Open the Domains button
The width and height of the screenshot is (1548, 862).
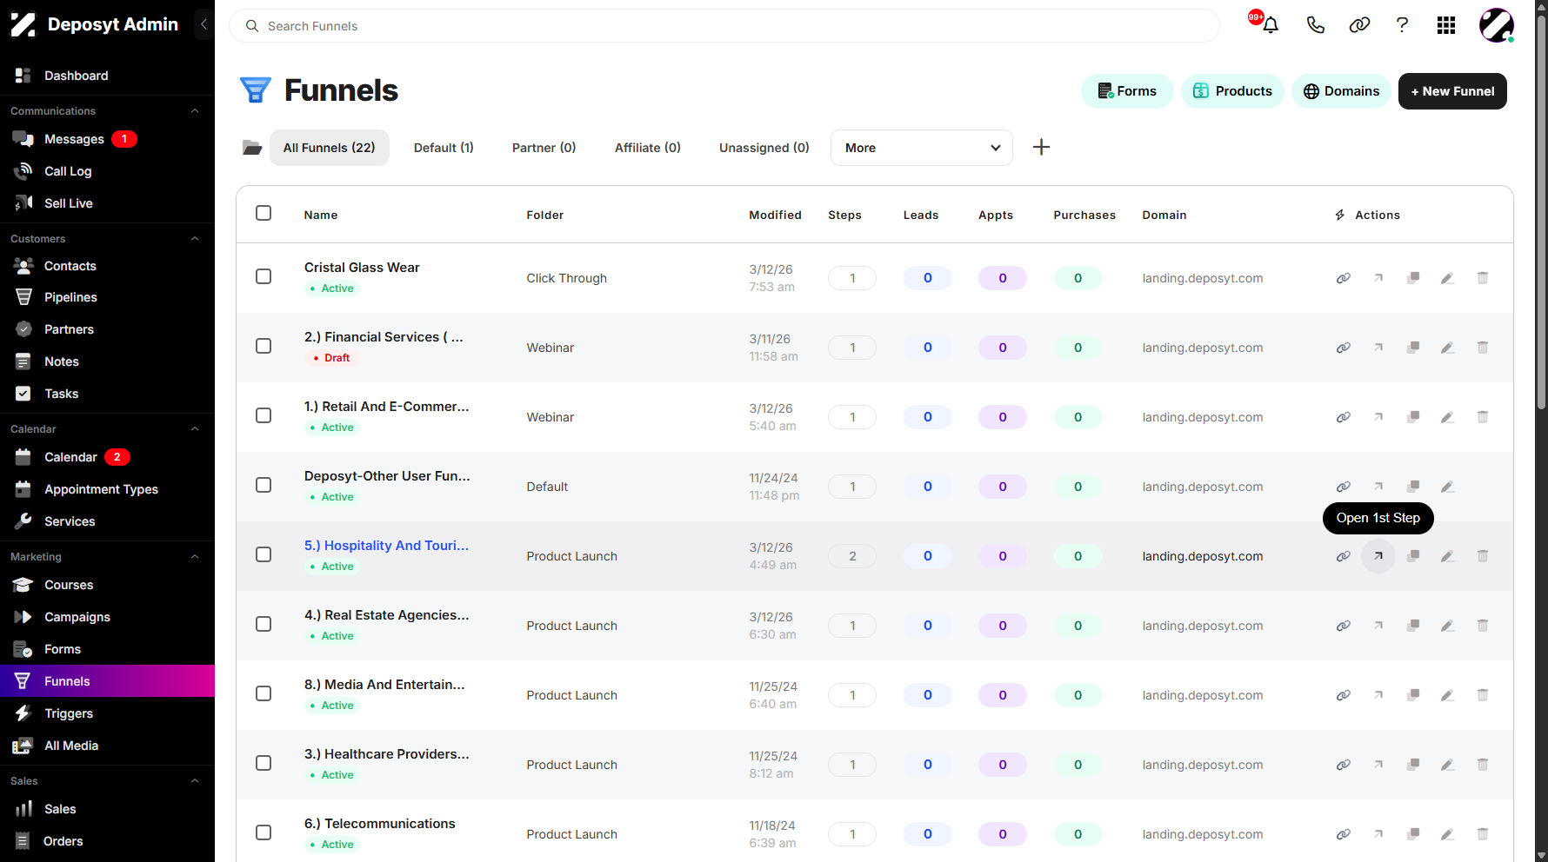[x=1341, y=91]
